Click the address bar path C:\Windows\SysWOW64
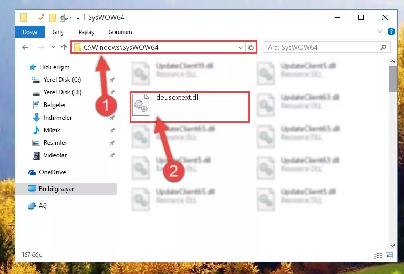This screenshot has height=274, width=404. 121,47
